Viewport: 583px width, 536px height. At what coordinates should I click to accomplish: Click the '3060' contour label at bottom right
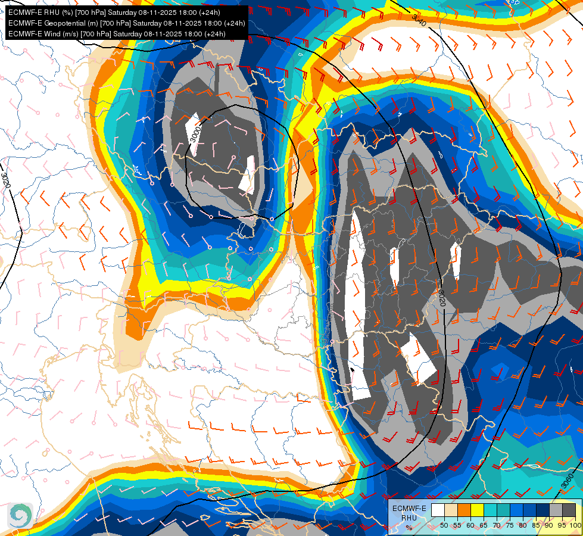(568, 481)
